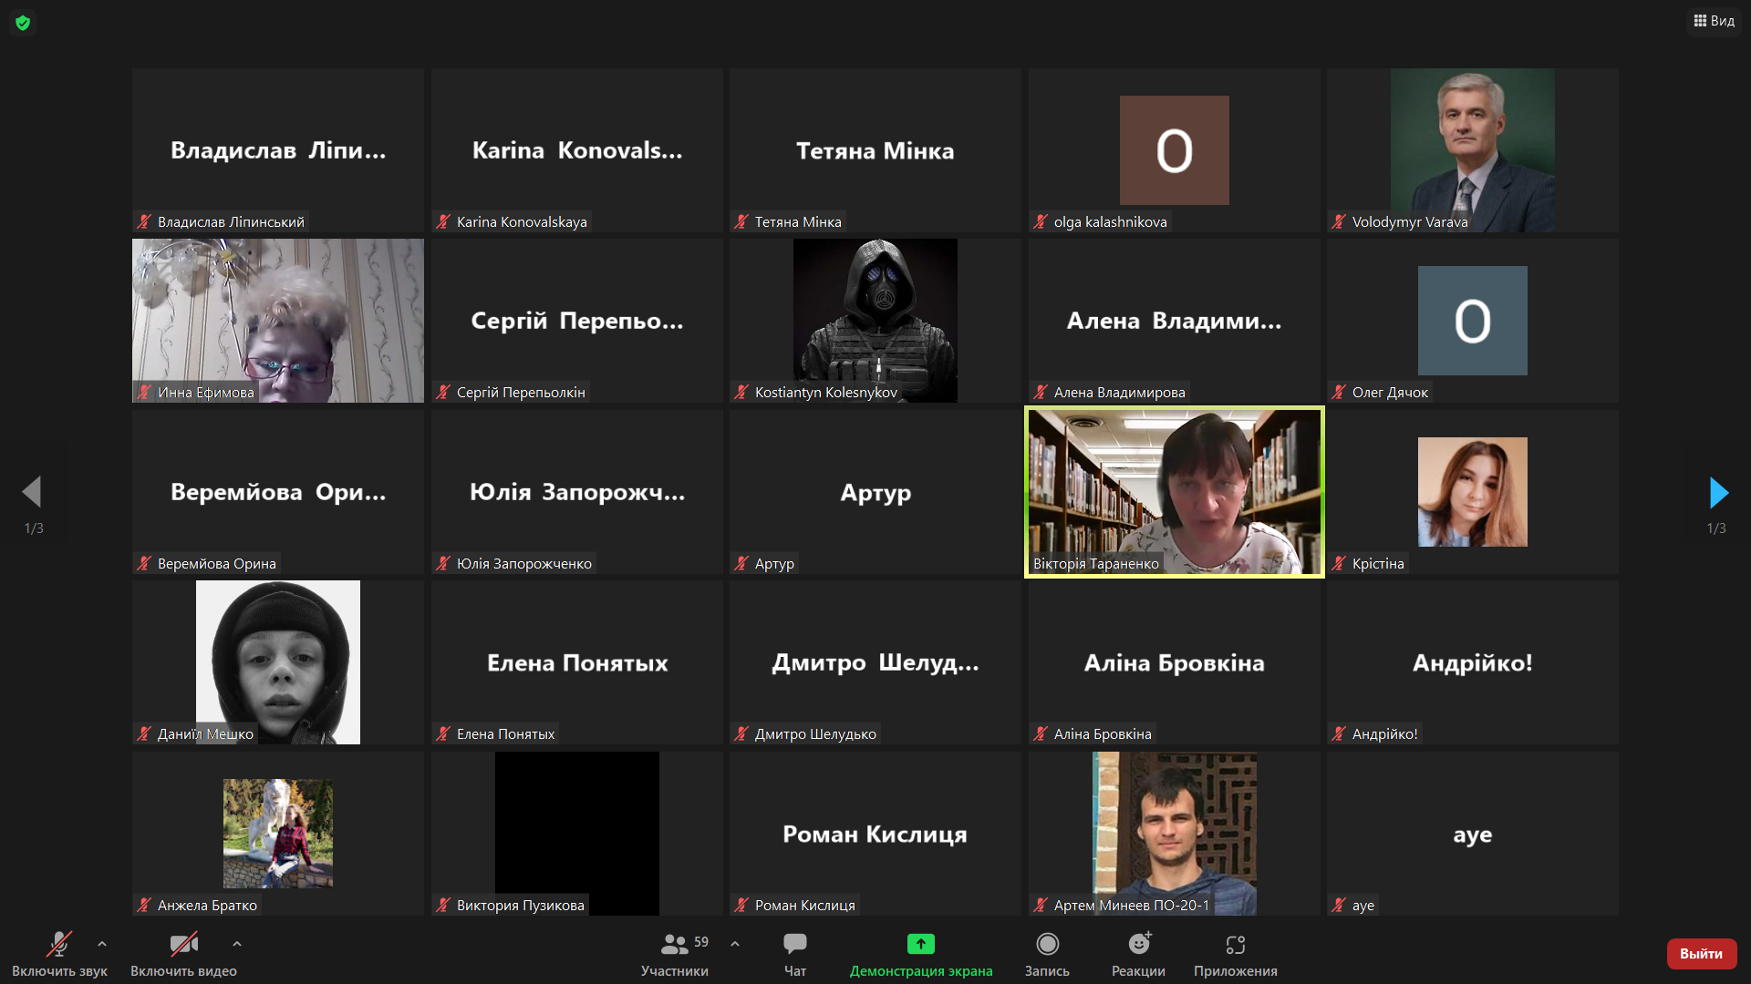Click Артур name label at tile bottom
This screenshot has width=1751, height=984.
(x=774, y=563)
